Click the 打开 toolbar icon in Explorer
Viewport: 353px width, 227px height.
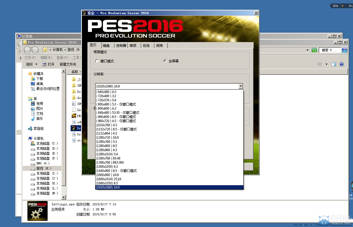pos(44,64)
